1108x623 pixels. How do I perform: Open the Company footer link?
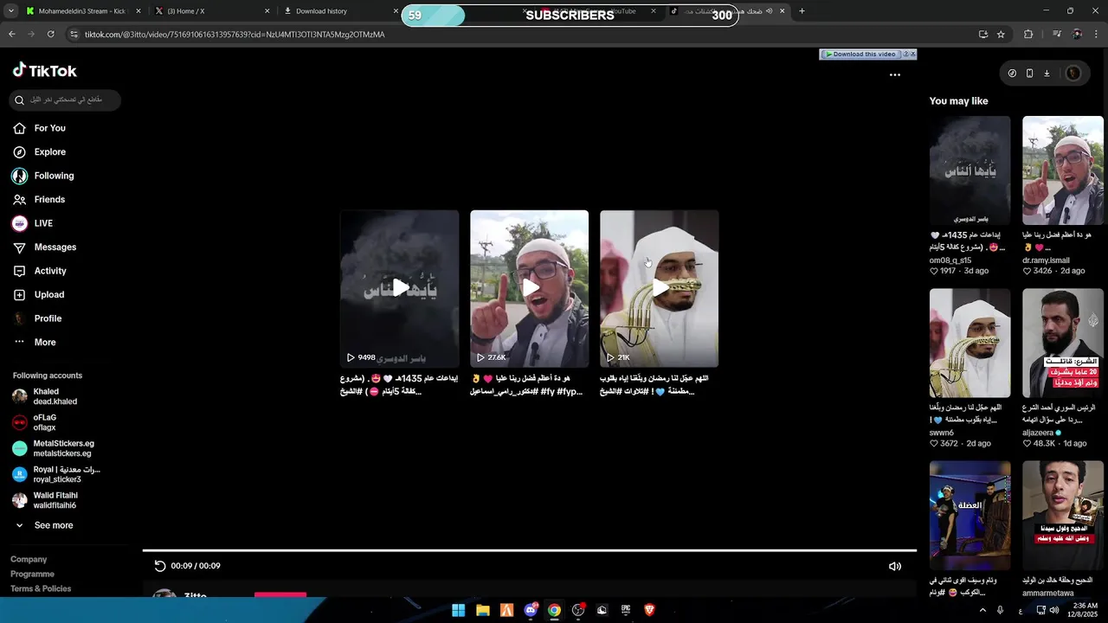pyautogui.click(x=29, y=560)
